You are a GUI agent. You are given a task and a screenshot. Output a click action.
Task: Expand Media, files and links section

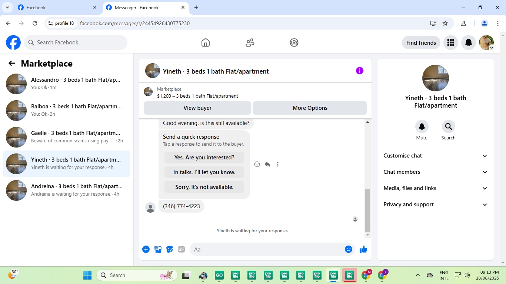coord(436,188)
